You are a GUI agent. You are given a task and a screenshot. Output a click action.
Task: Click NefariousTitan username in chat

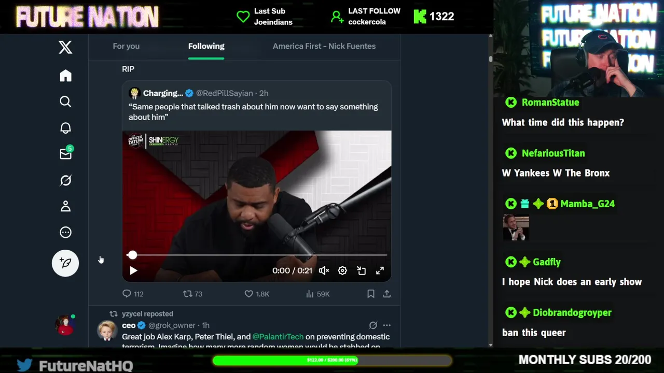tap(553, 153)
